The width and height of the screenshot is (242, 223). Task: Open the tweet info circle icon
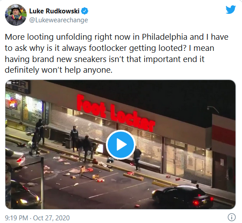coord(231,218)
